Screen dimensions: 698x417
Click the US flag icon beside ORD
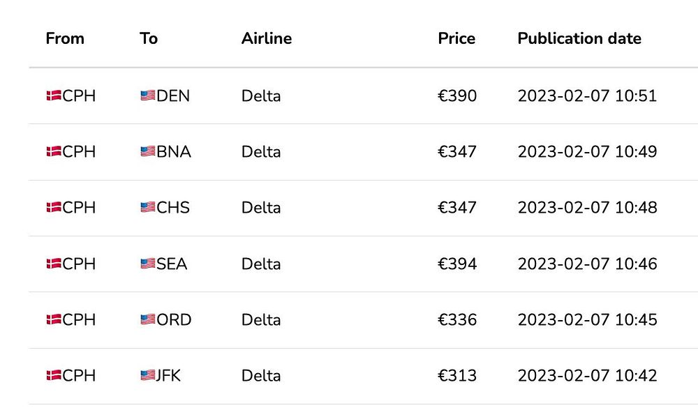point(147,319)
